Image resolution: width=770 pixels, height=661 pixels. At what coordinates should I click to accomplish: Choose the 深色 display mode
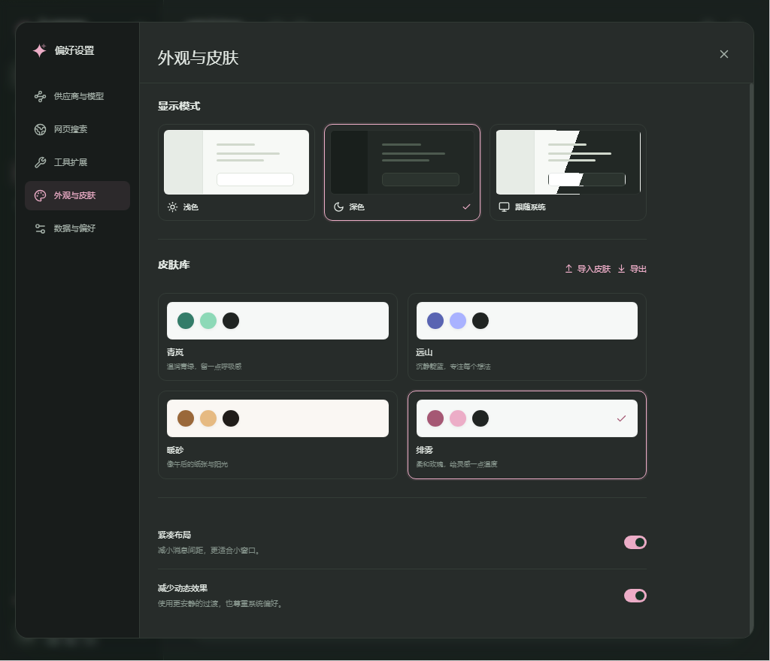402,173
